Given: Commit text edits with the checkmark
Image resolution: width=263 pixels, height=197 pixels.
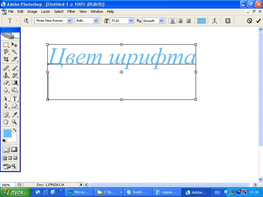Looking at the screenshot, I should pyautogui.click(x=258, y=21).
